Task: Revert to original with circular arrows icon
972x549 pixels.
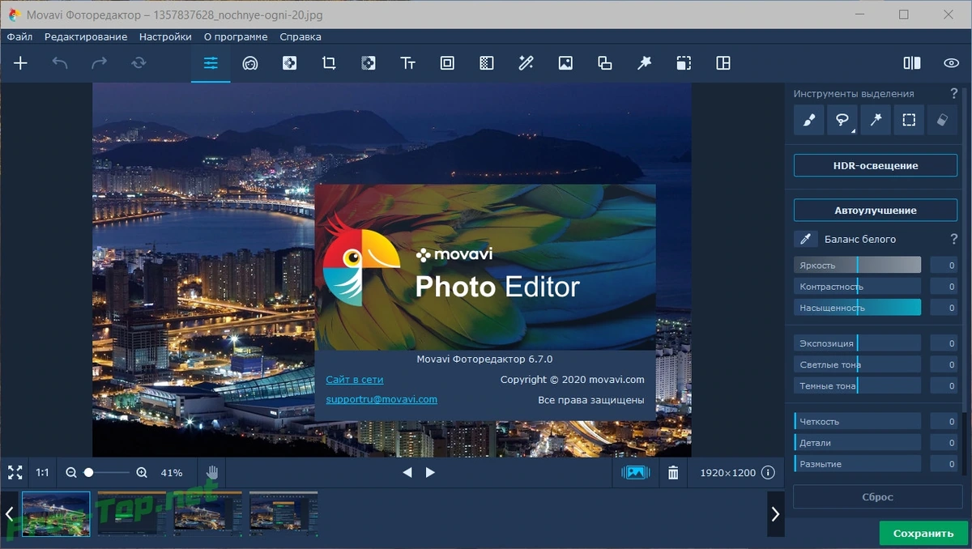Action: pos(139,63)
